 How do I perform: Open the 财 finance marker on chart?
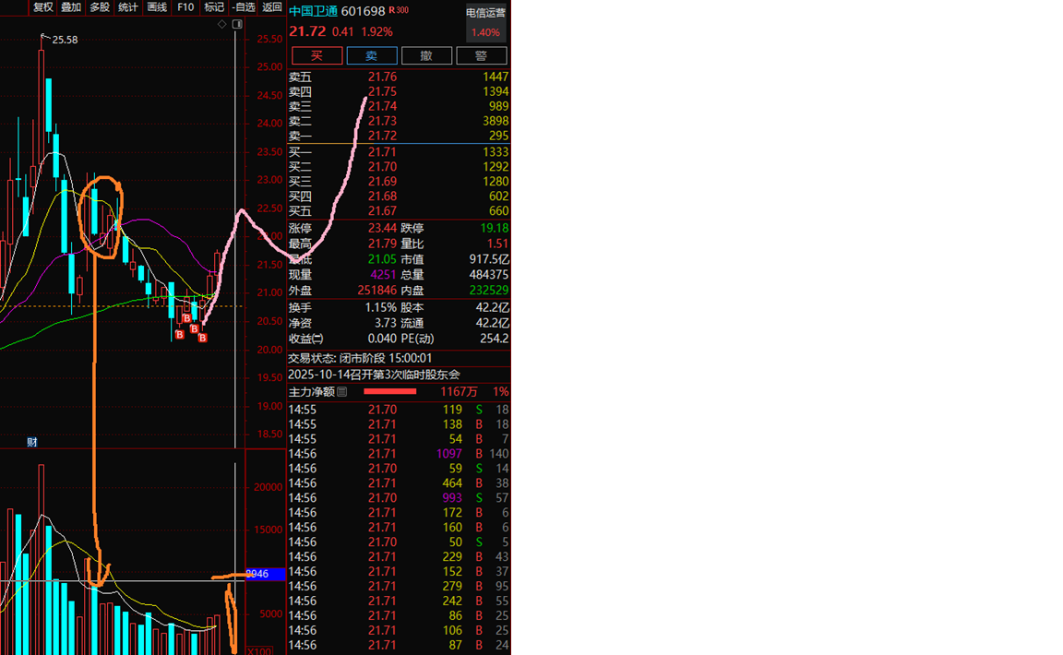32,442
